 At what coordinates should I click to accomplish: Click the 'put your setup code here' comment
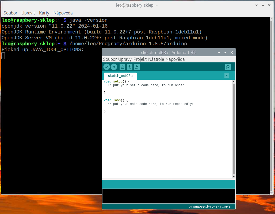pos(146,85)
